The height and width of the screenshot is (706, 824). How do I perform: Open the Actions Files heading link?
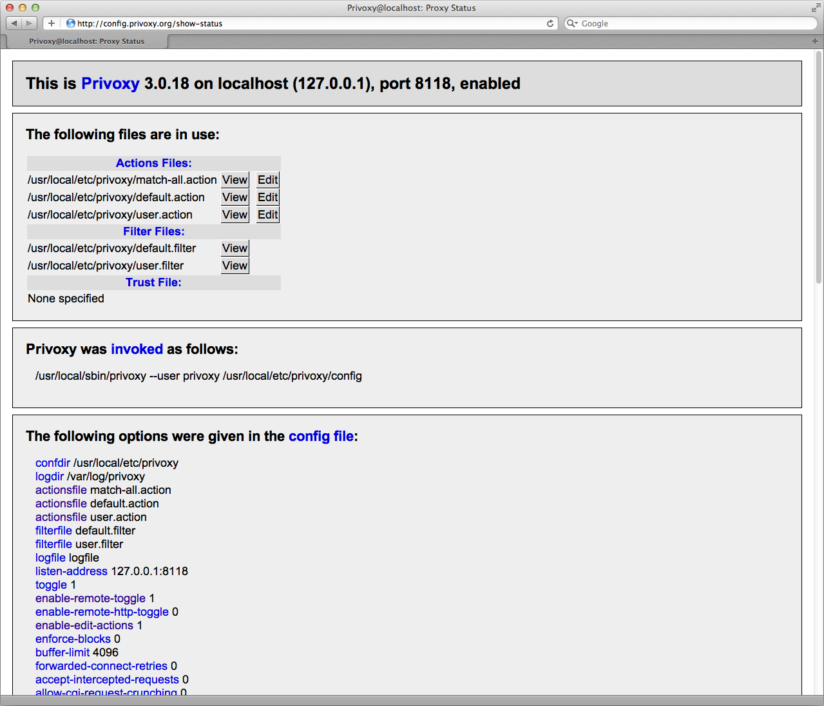pyautogui.click(x=154, y=163)
